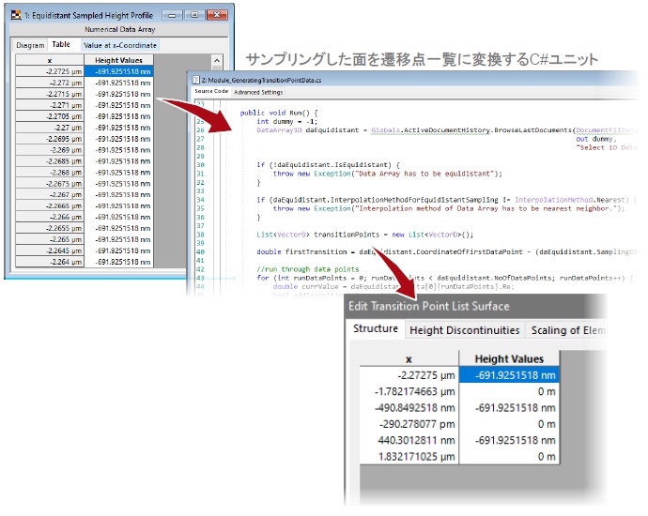This screenshot has width=648, height=516.
Task: Click the Module_GeneratingTransitionPointData.cs document icon
Action: (x=196, y=80)
